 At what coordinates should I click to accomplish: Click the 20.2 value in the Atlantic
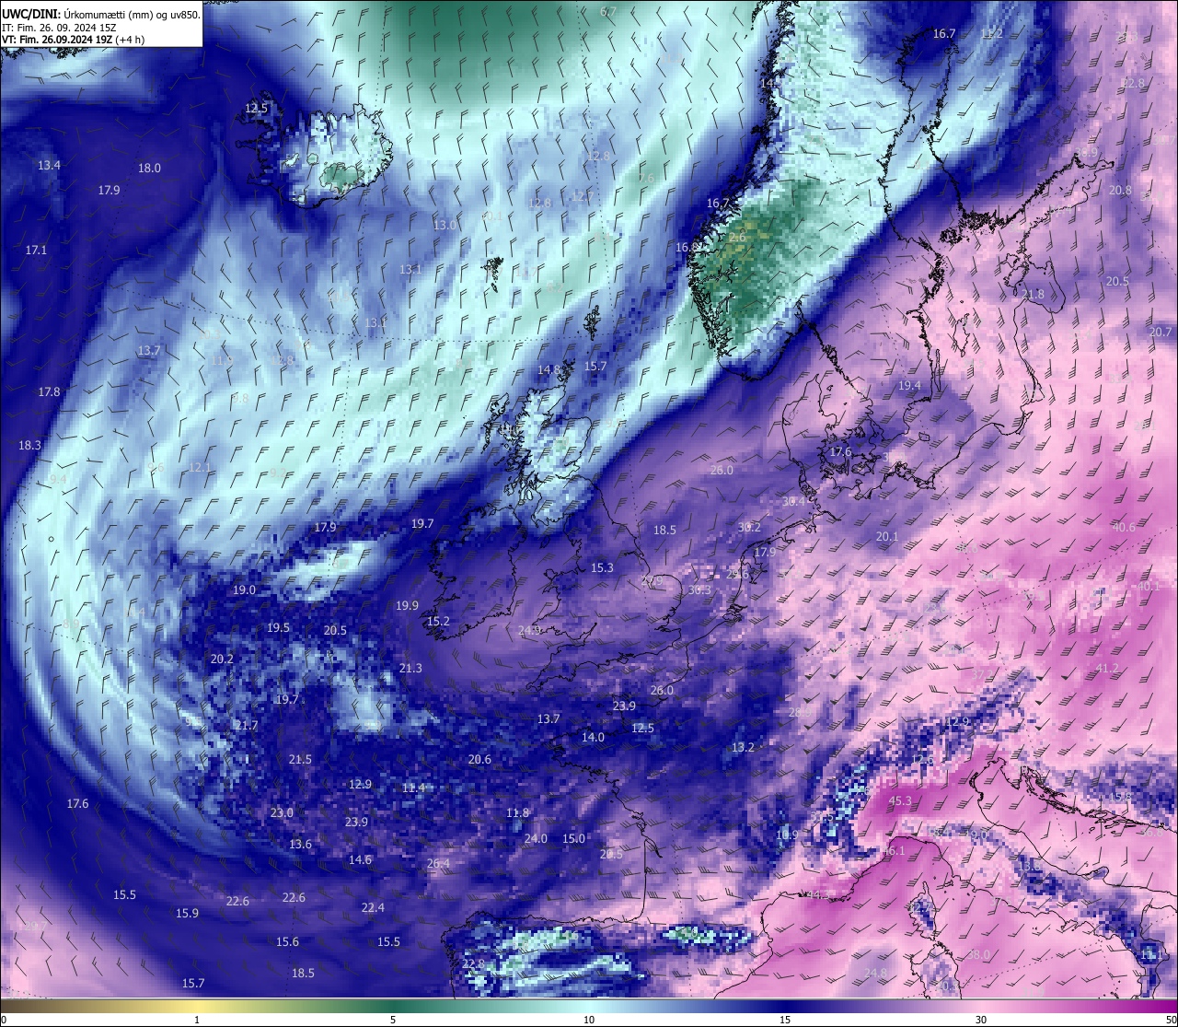[222, 659]
